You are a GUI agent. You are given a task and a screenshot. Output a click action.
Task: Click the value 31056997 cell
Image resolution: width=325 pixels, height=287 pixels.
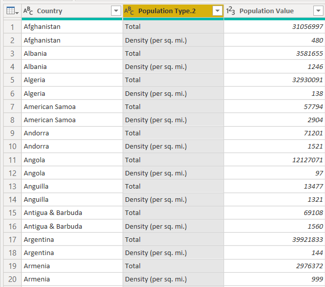tap(274, 27)
